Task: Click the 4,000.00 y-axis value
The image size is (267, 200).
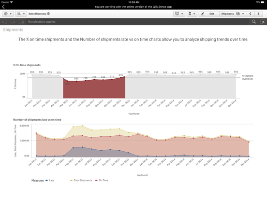Action: coord(24,126)
